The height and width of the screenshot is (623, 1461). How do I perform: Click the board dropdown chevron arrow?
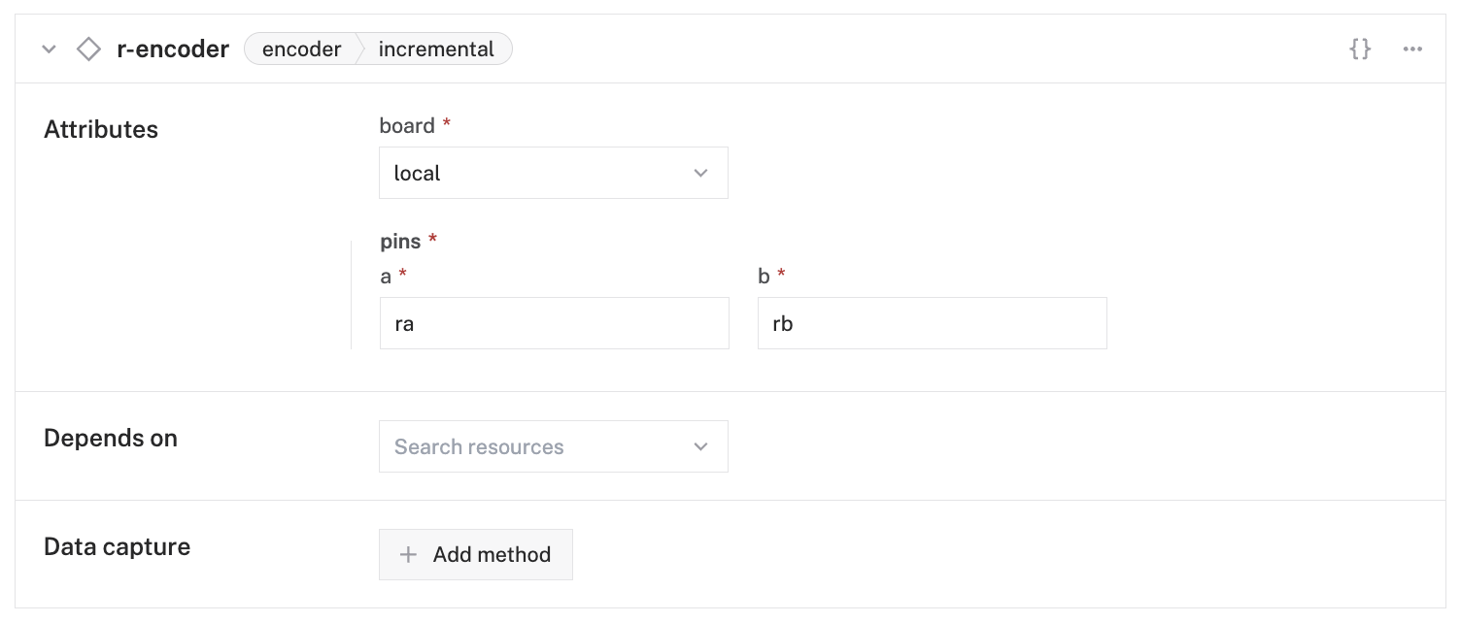700,173
